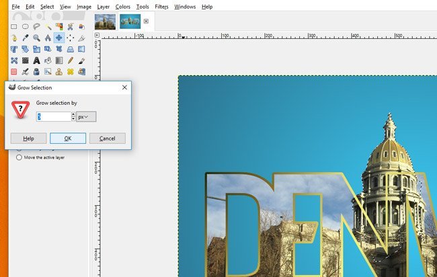Select the Scissors Select tool
437x277 pixels.
[70, 26]
